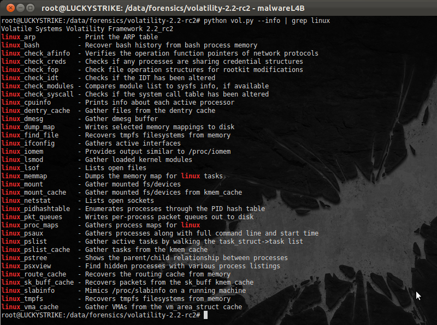Screen dimensions: 437x325
Task: Click the linux_dmesg plugin name
Action: point(22,119)
